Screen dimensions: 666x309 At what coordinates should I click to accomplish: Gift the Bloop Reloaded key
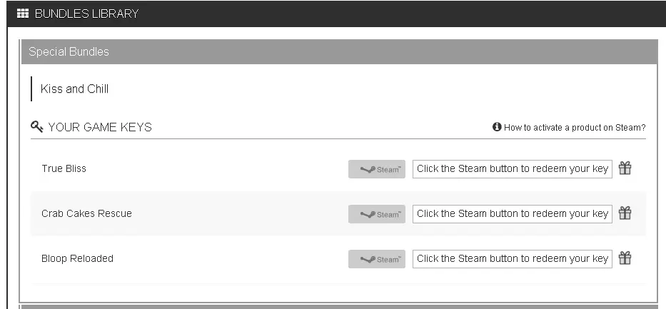(x=625, y=258)
